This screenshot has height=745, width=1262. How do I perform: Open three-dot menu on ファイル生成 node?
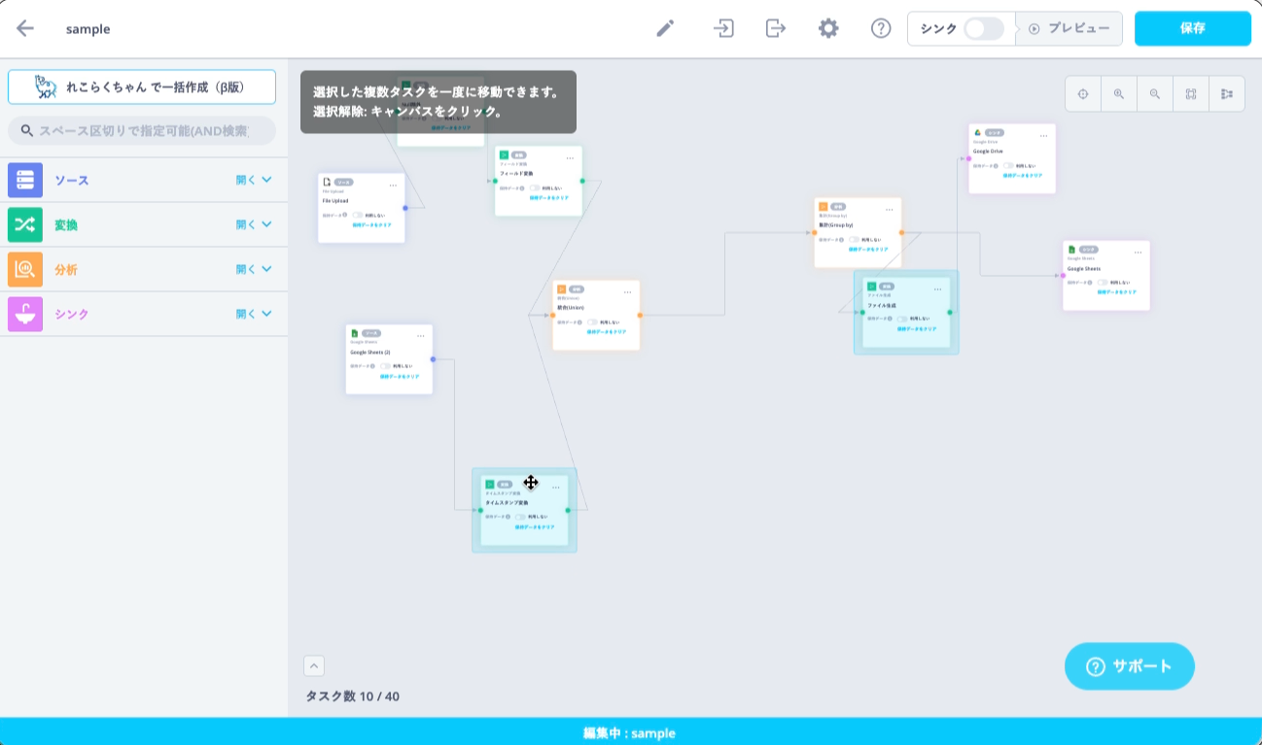(x=937, y=288)
